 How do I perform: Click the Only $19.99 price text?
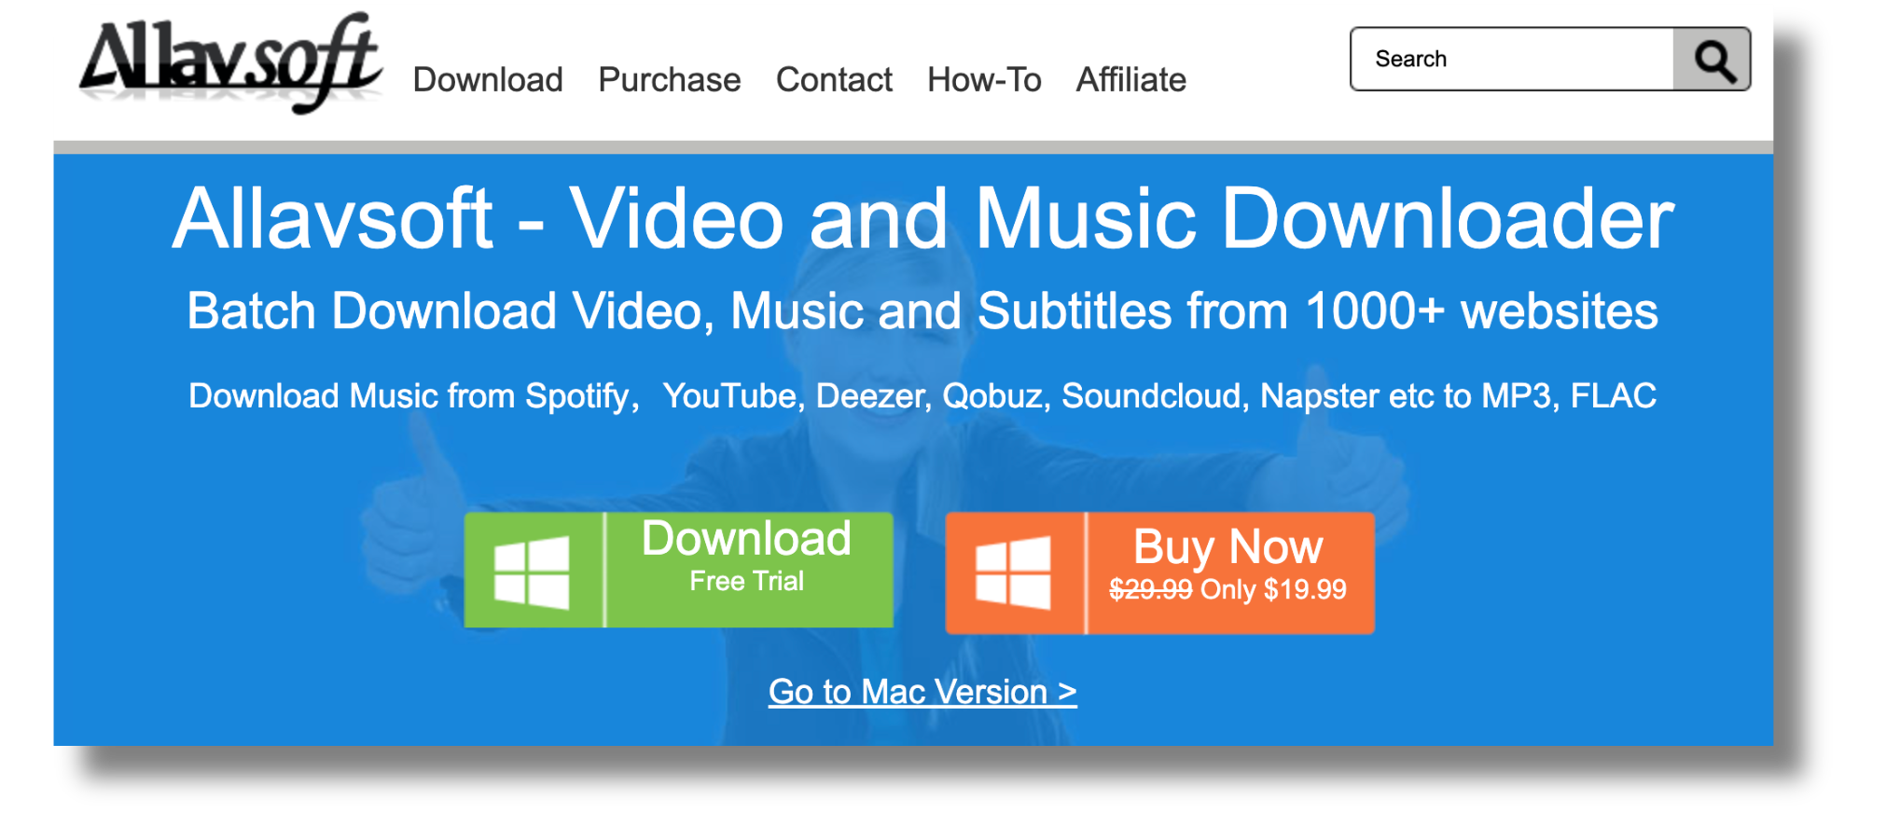pos(1274,589)
